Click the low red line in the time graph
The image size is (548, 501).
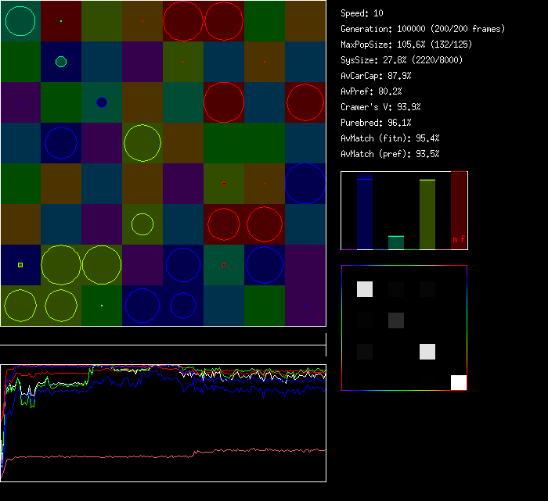point(157,455)
